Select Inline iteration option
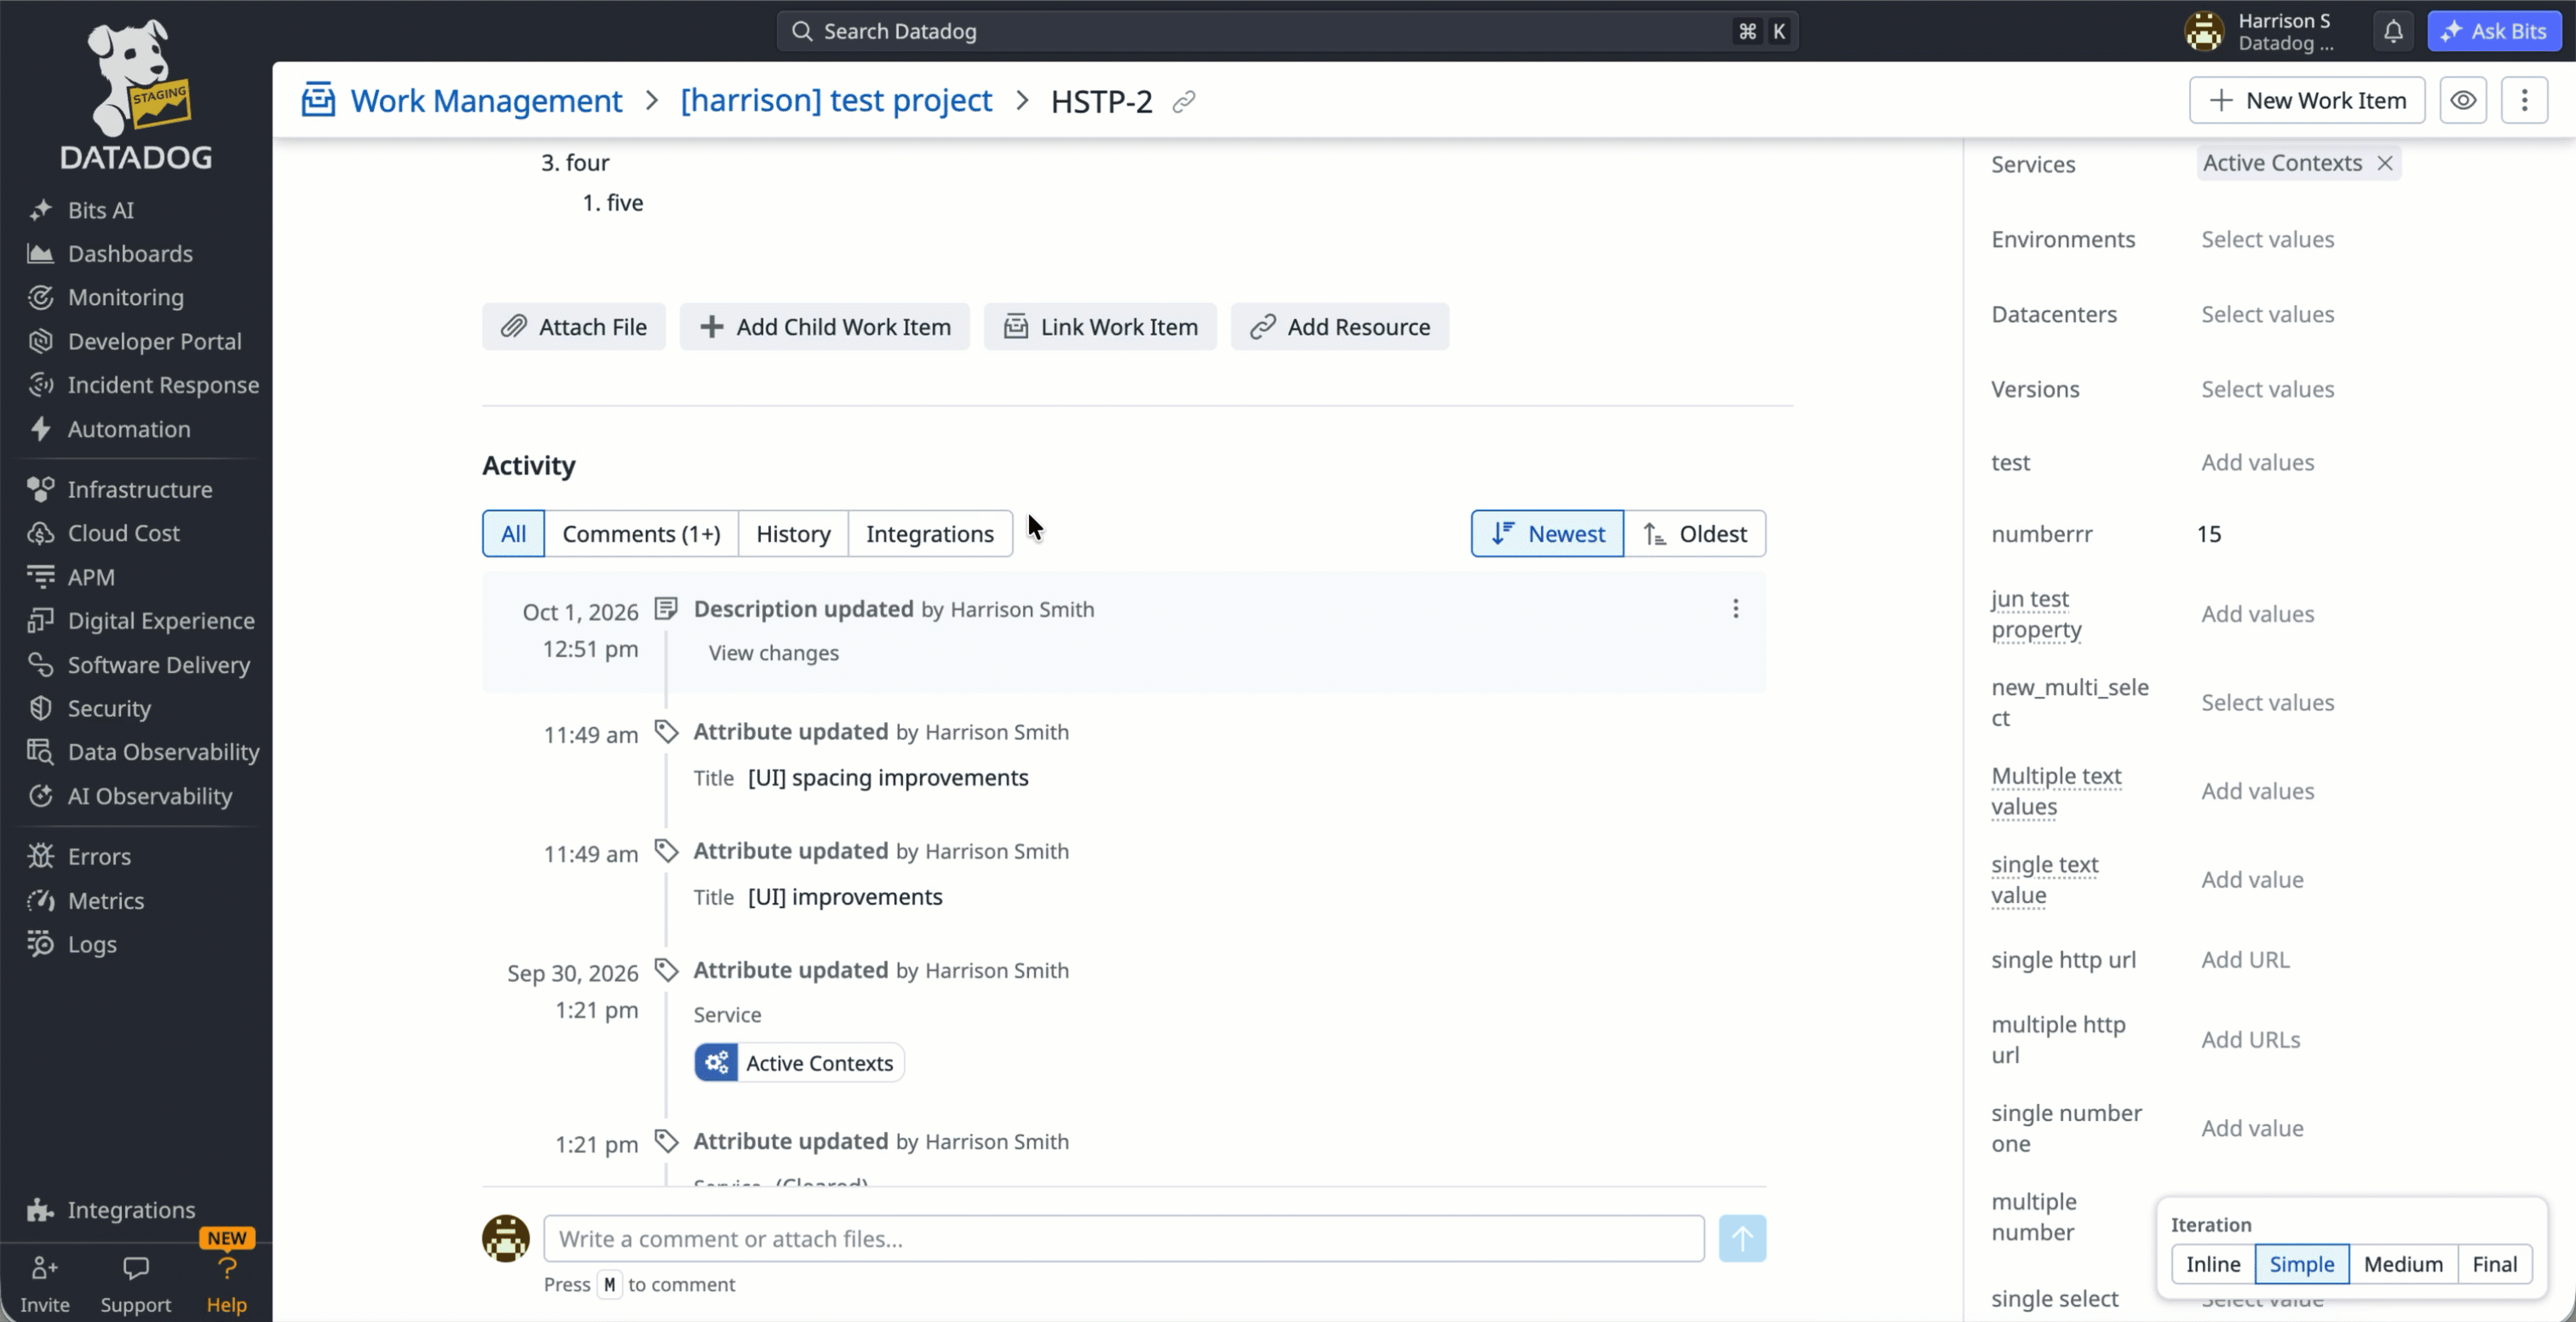2576x1322 pixels. tap(2213, 1264)
